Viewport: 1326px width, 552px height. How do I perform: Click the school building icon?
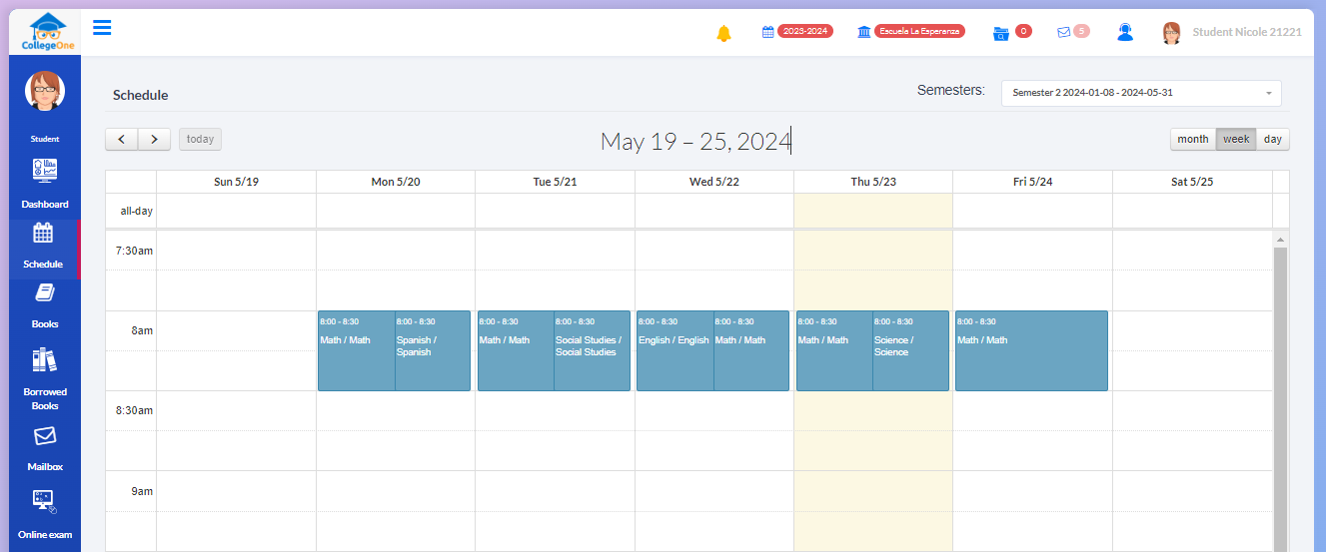coord(864,32)
